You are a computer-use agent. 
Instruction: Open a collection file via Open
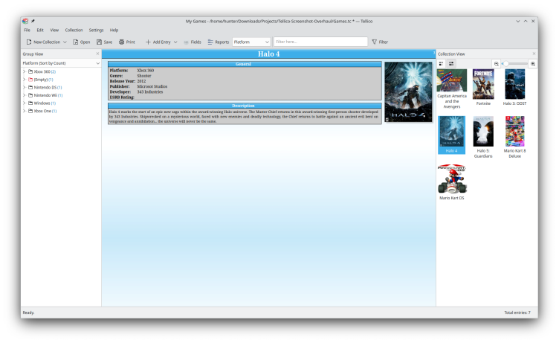click(x=75, y=42)
